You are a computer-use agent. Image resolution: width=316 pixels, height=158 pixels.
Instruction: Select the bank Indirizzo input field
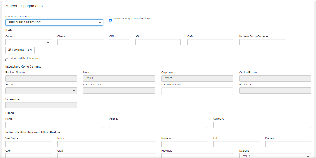106,144
